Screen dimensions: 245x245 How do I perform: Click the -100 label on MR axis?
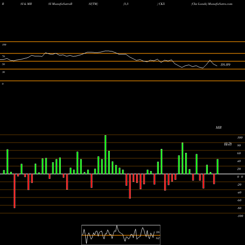tap(240, 216)
